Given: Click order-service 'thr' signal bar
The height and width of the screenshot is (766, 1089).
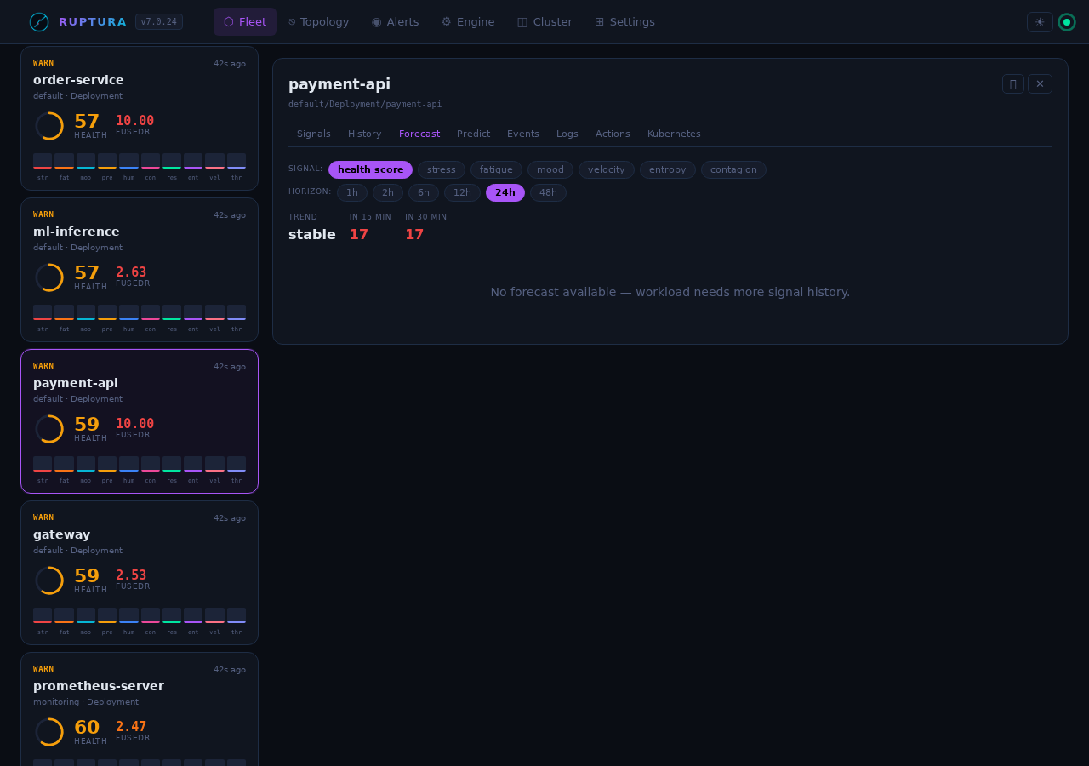Looking at the screenshot, I should [237, 161].
